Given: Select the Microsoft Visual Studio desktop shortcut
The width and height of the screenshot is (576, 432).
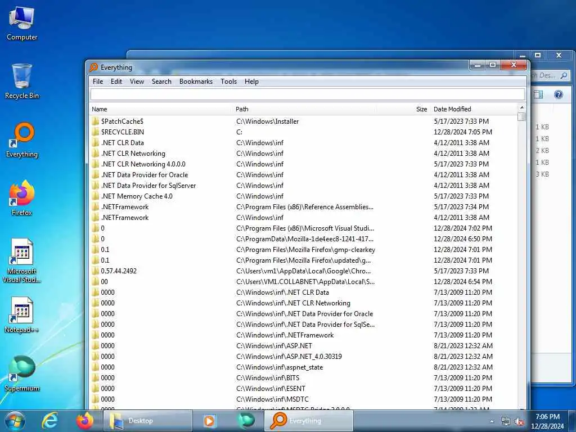Looking at the screenshot, I should pyautogui.click(x=22, y=261).
